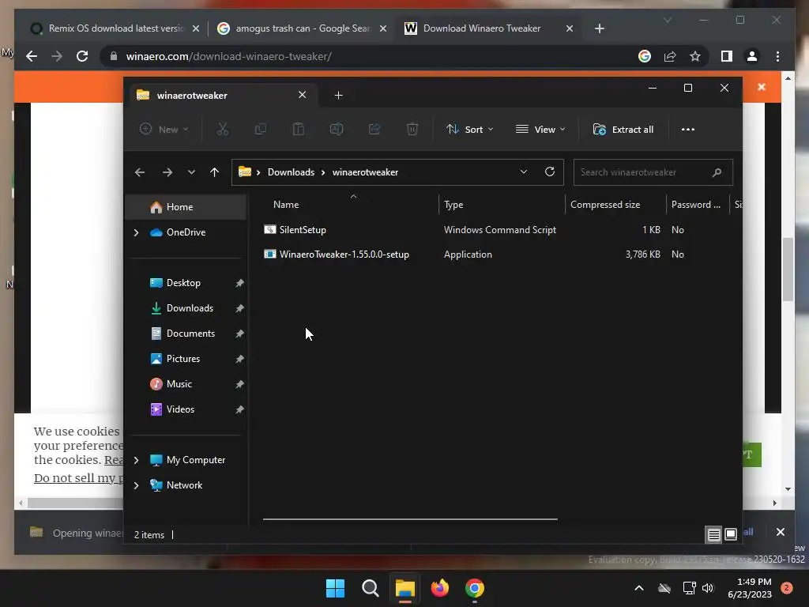Expand the OneDrive tree node
809x607 pixels.
point(136,233)
